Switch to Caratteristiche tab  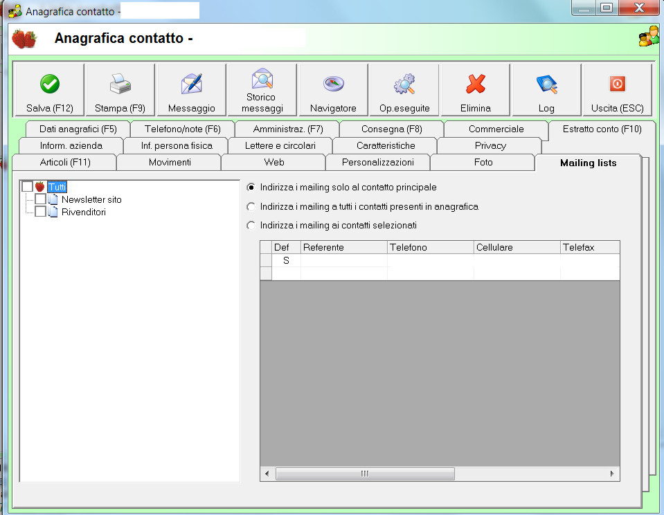(x=386, y=145)
